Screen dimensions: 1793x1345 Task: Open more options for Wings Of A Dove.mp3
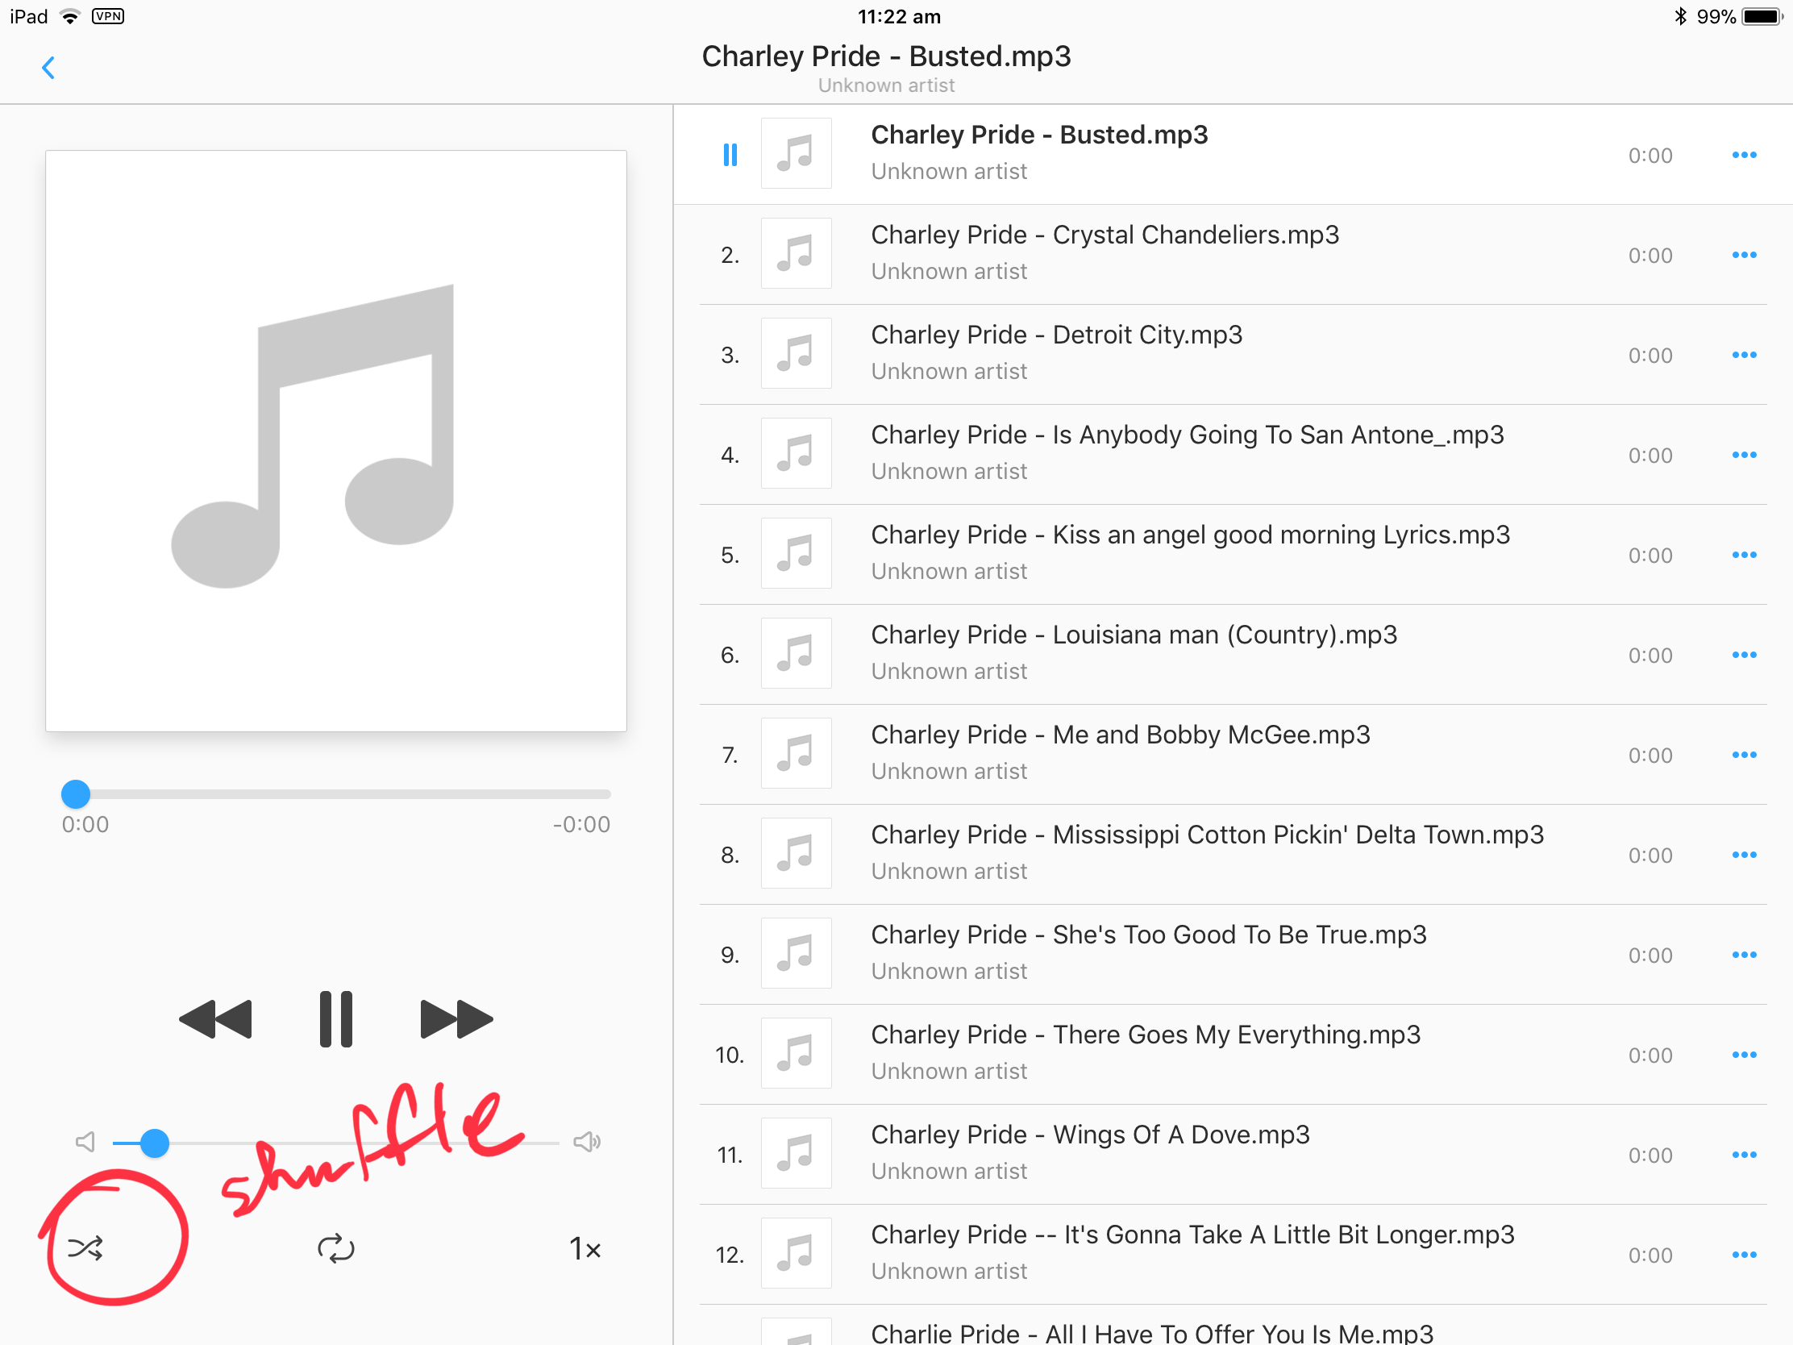pyautogui.click(x=1744, y=1156)
